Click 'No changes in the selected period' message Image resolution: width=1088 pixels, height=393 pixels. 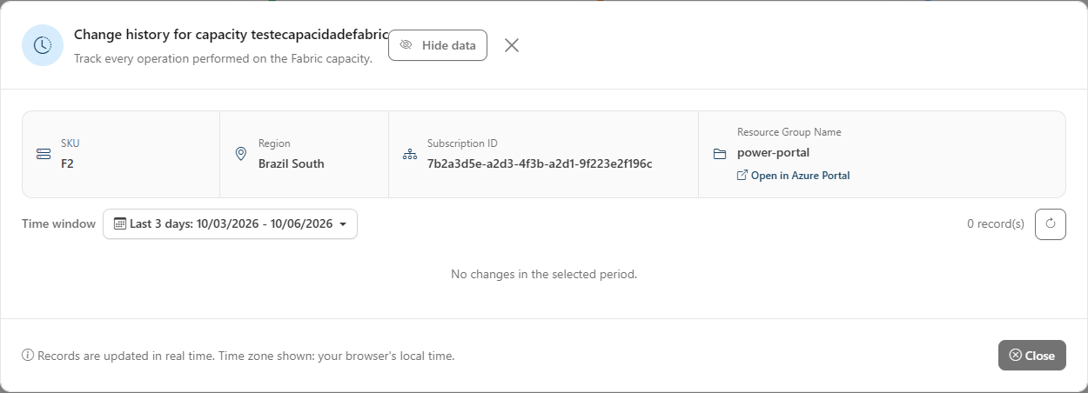[544, 274]
